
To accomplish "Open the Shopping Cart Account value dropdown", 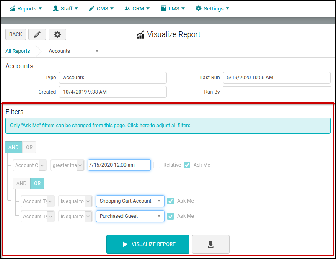I will click(130, 201).
